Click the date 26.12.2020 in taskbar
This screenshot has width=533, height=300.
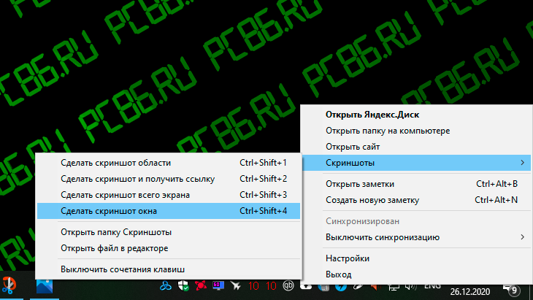[470, 291]
